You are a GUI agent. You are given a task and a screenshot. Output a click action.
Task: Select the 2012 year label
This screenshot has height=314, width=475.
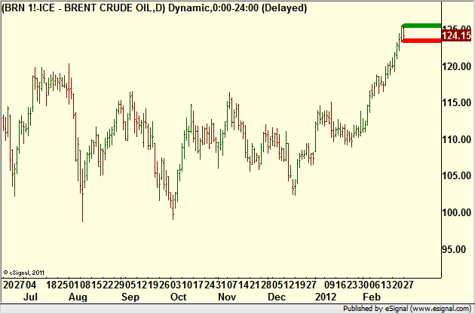(326, 297)
